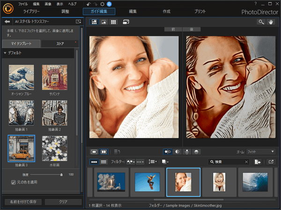Open the settings gear icon
This screenshot has height=210, width=281.
tap(102, 4)
